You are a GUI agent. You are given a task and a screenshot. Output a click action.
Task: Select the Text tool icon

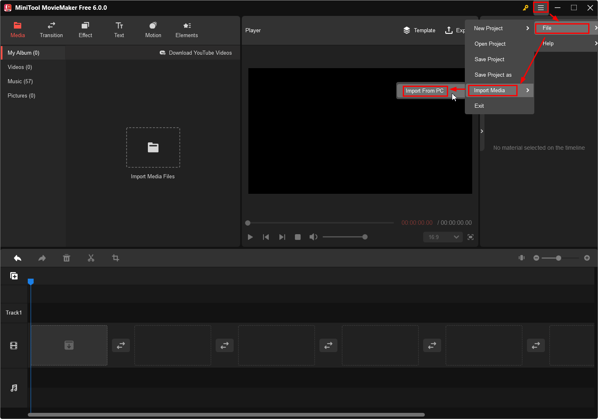119,30
